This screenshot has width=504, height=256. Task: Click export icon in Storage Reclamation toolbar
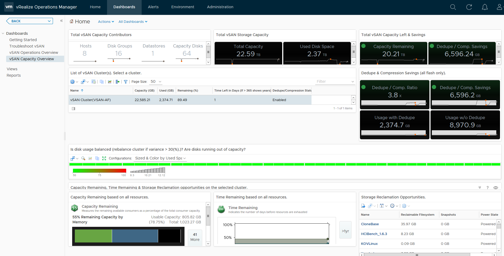point(363,206)
